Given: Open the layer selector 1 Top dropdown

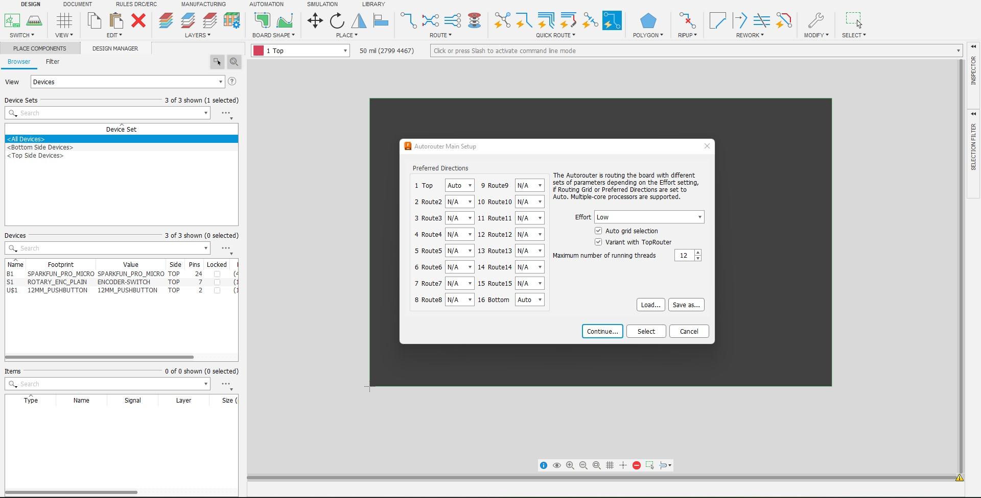Looking at the screenshot, I should click(x=301, y=51).
